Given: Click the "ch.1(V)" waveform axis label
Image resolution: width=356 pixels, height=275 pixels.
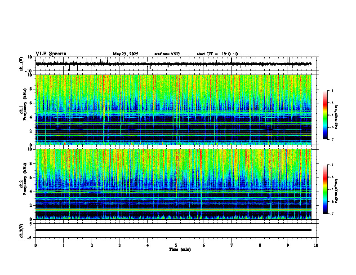Looking at the screenshot, I should pos(22,64).
